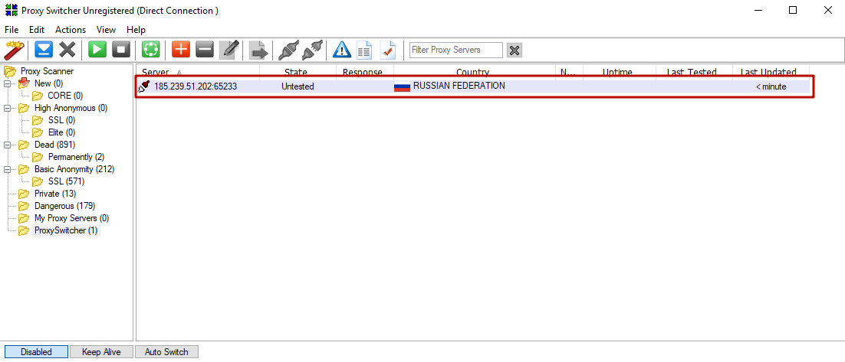Clear the filter with the X icon
The width and height of the screenshot is (845, 362).
coord(515,50)
